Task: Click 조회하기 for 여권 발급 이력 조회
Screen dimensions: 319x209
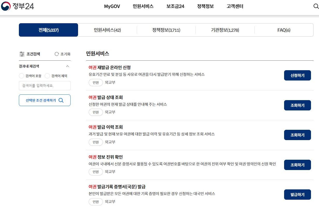Action: pos(298,135)
